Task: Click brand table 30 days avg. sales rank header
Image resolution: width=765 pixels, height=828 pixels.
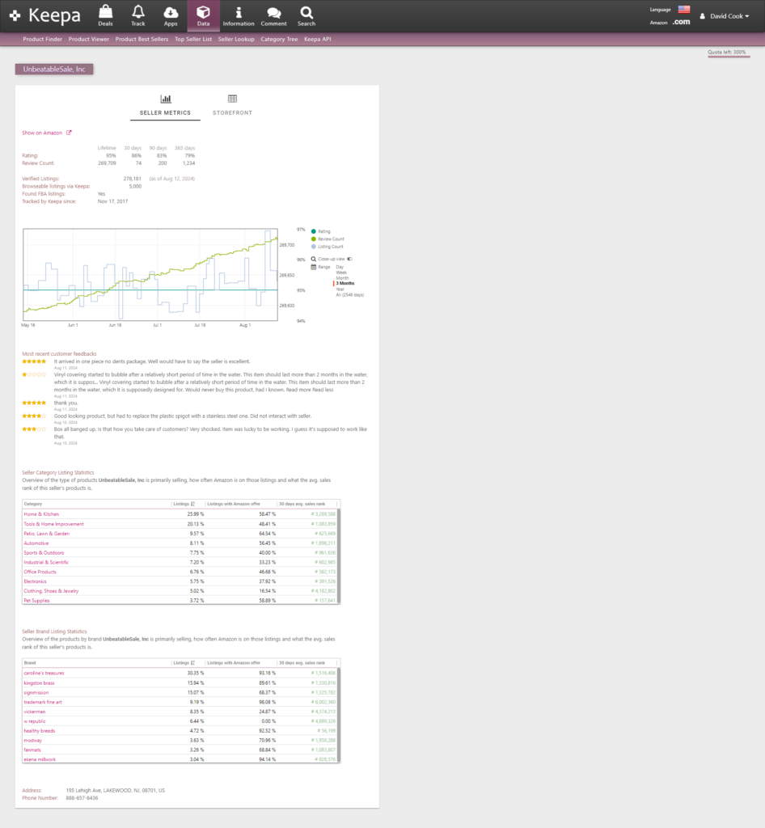Action: pyautogui.click(x=302, y=663)
